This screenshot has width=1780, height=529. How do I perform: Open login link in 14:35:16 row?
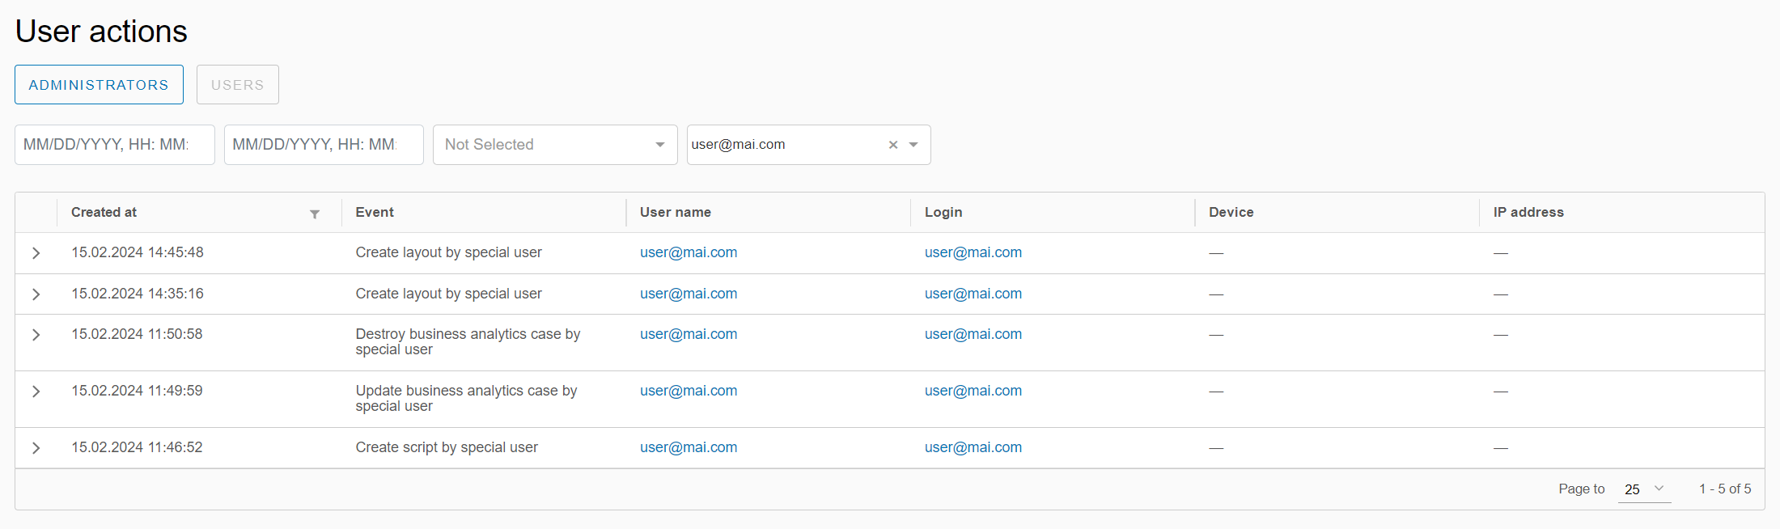973,294
